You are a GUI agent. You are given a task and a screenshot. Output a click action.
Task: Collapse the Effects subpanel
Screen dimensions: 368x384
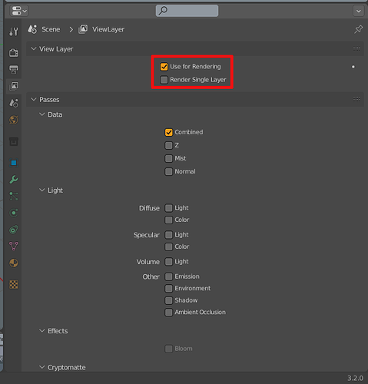pos(42,330)
